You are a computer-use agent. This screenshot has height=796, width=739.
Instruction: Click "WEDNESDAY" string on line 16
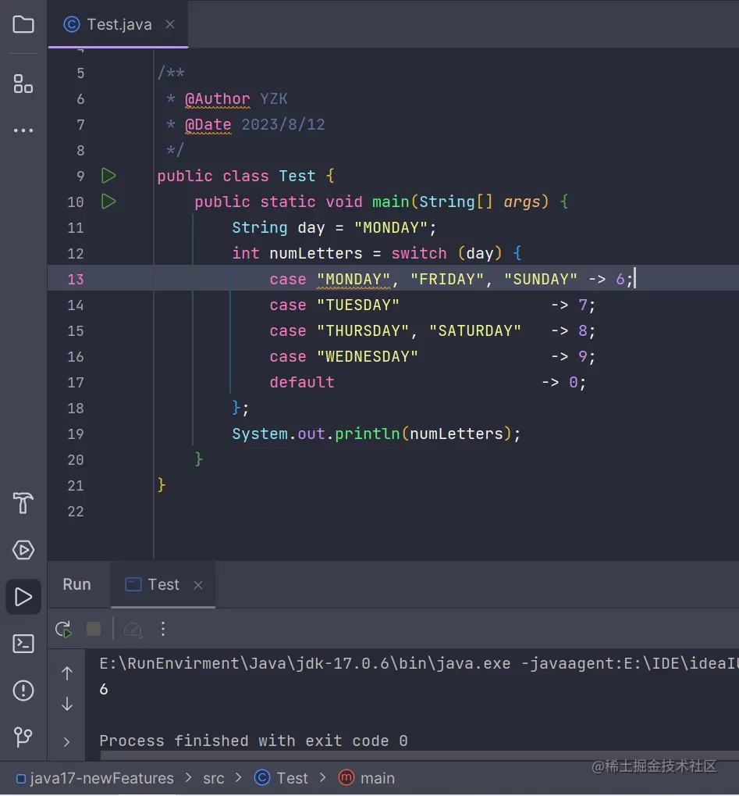point(368,356)
